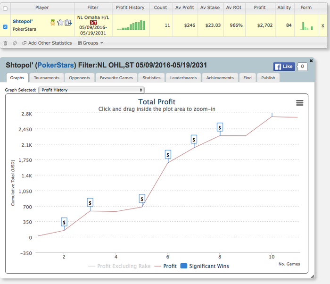Open the PokerStars link in the panel title
This screenshot has height=284, width=330.
[x=56, y=65]
